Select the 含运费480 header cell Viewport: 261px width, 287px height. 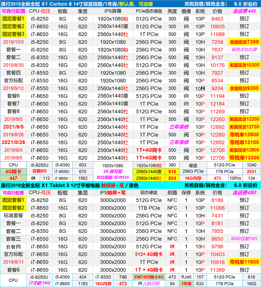coord(244,193)
